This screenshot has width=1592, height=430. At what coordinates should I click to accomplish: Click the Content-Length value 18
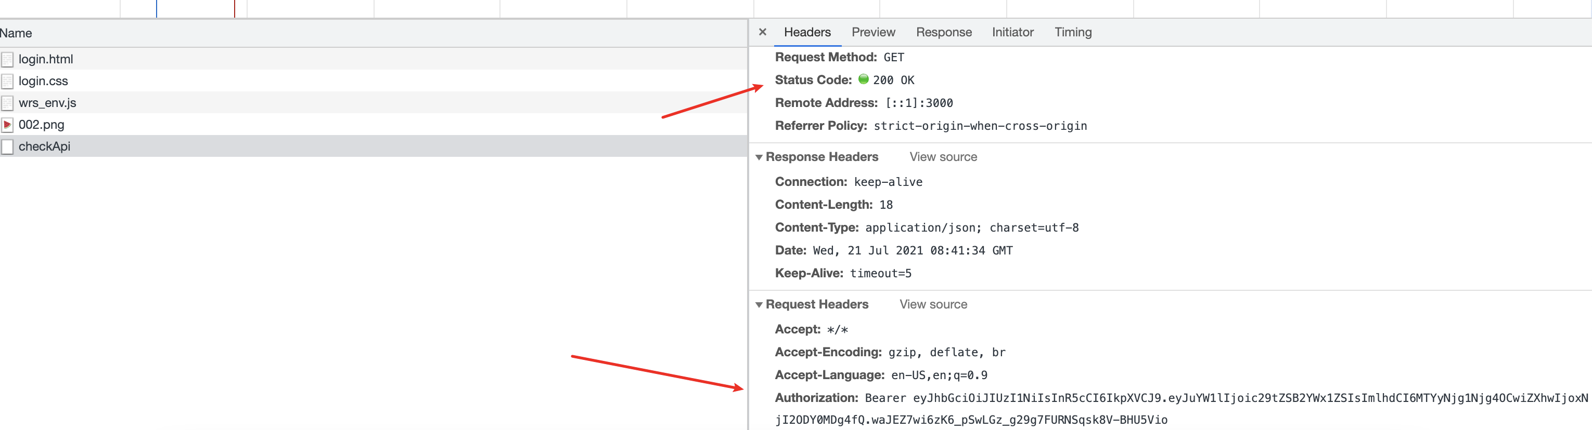[885, 205]
